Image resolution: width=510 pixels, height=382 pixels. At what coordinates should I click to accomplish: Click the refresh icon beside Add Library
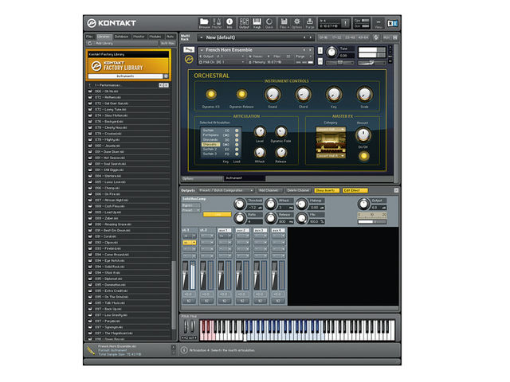click(90, 43)
